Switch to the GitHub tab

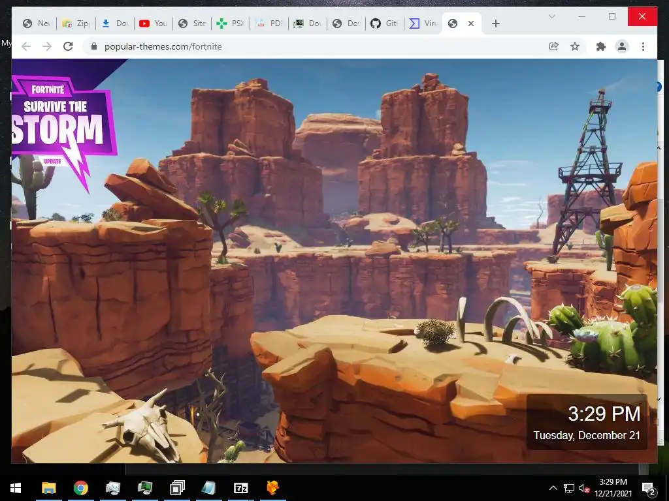pyautogui.click(x=384, y=23)
